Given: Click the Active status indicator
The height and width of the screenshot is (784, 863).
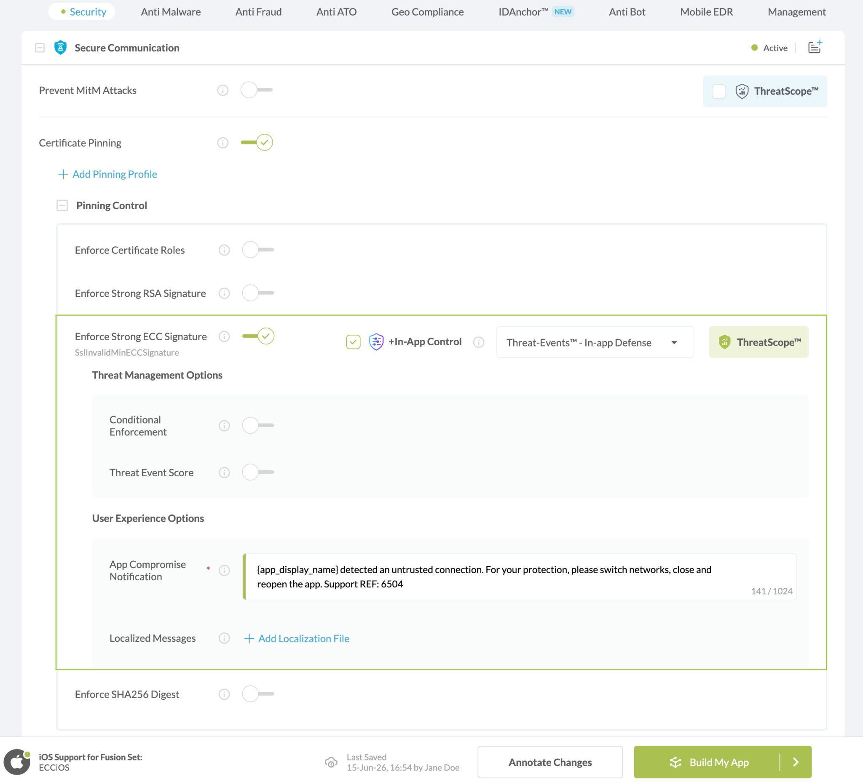Looking at the screenshot, I should tap(769, 48).
